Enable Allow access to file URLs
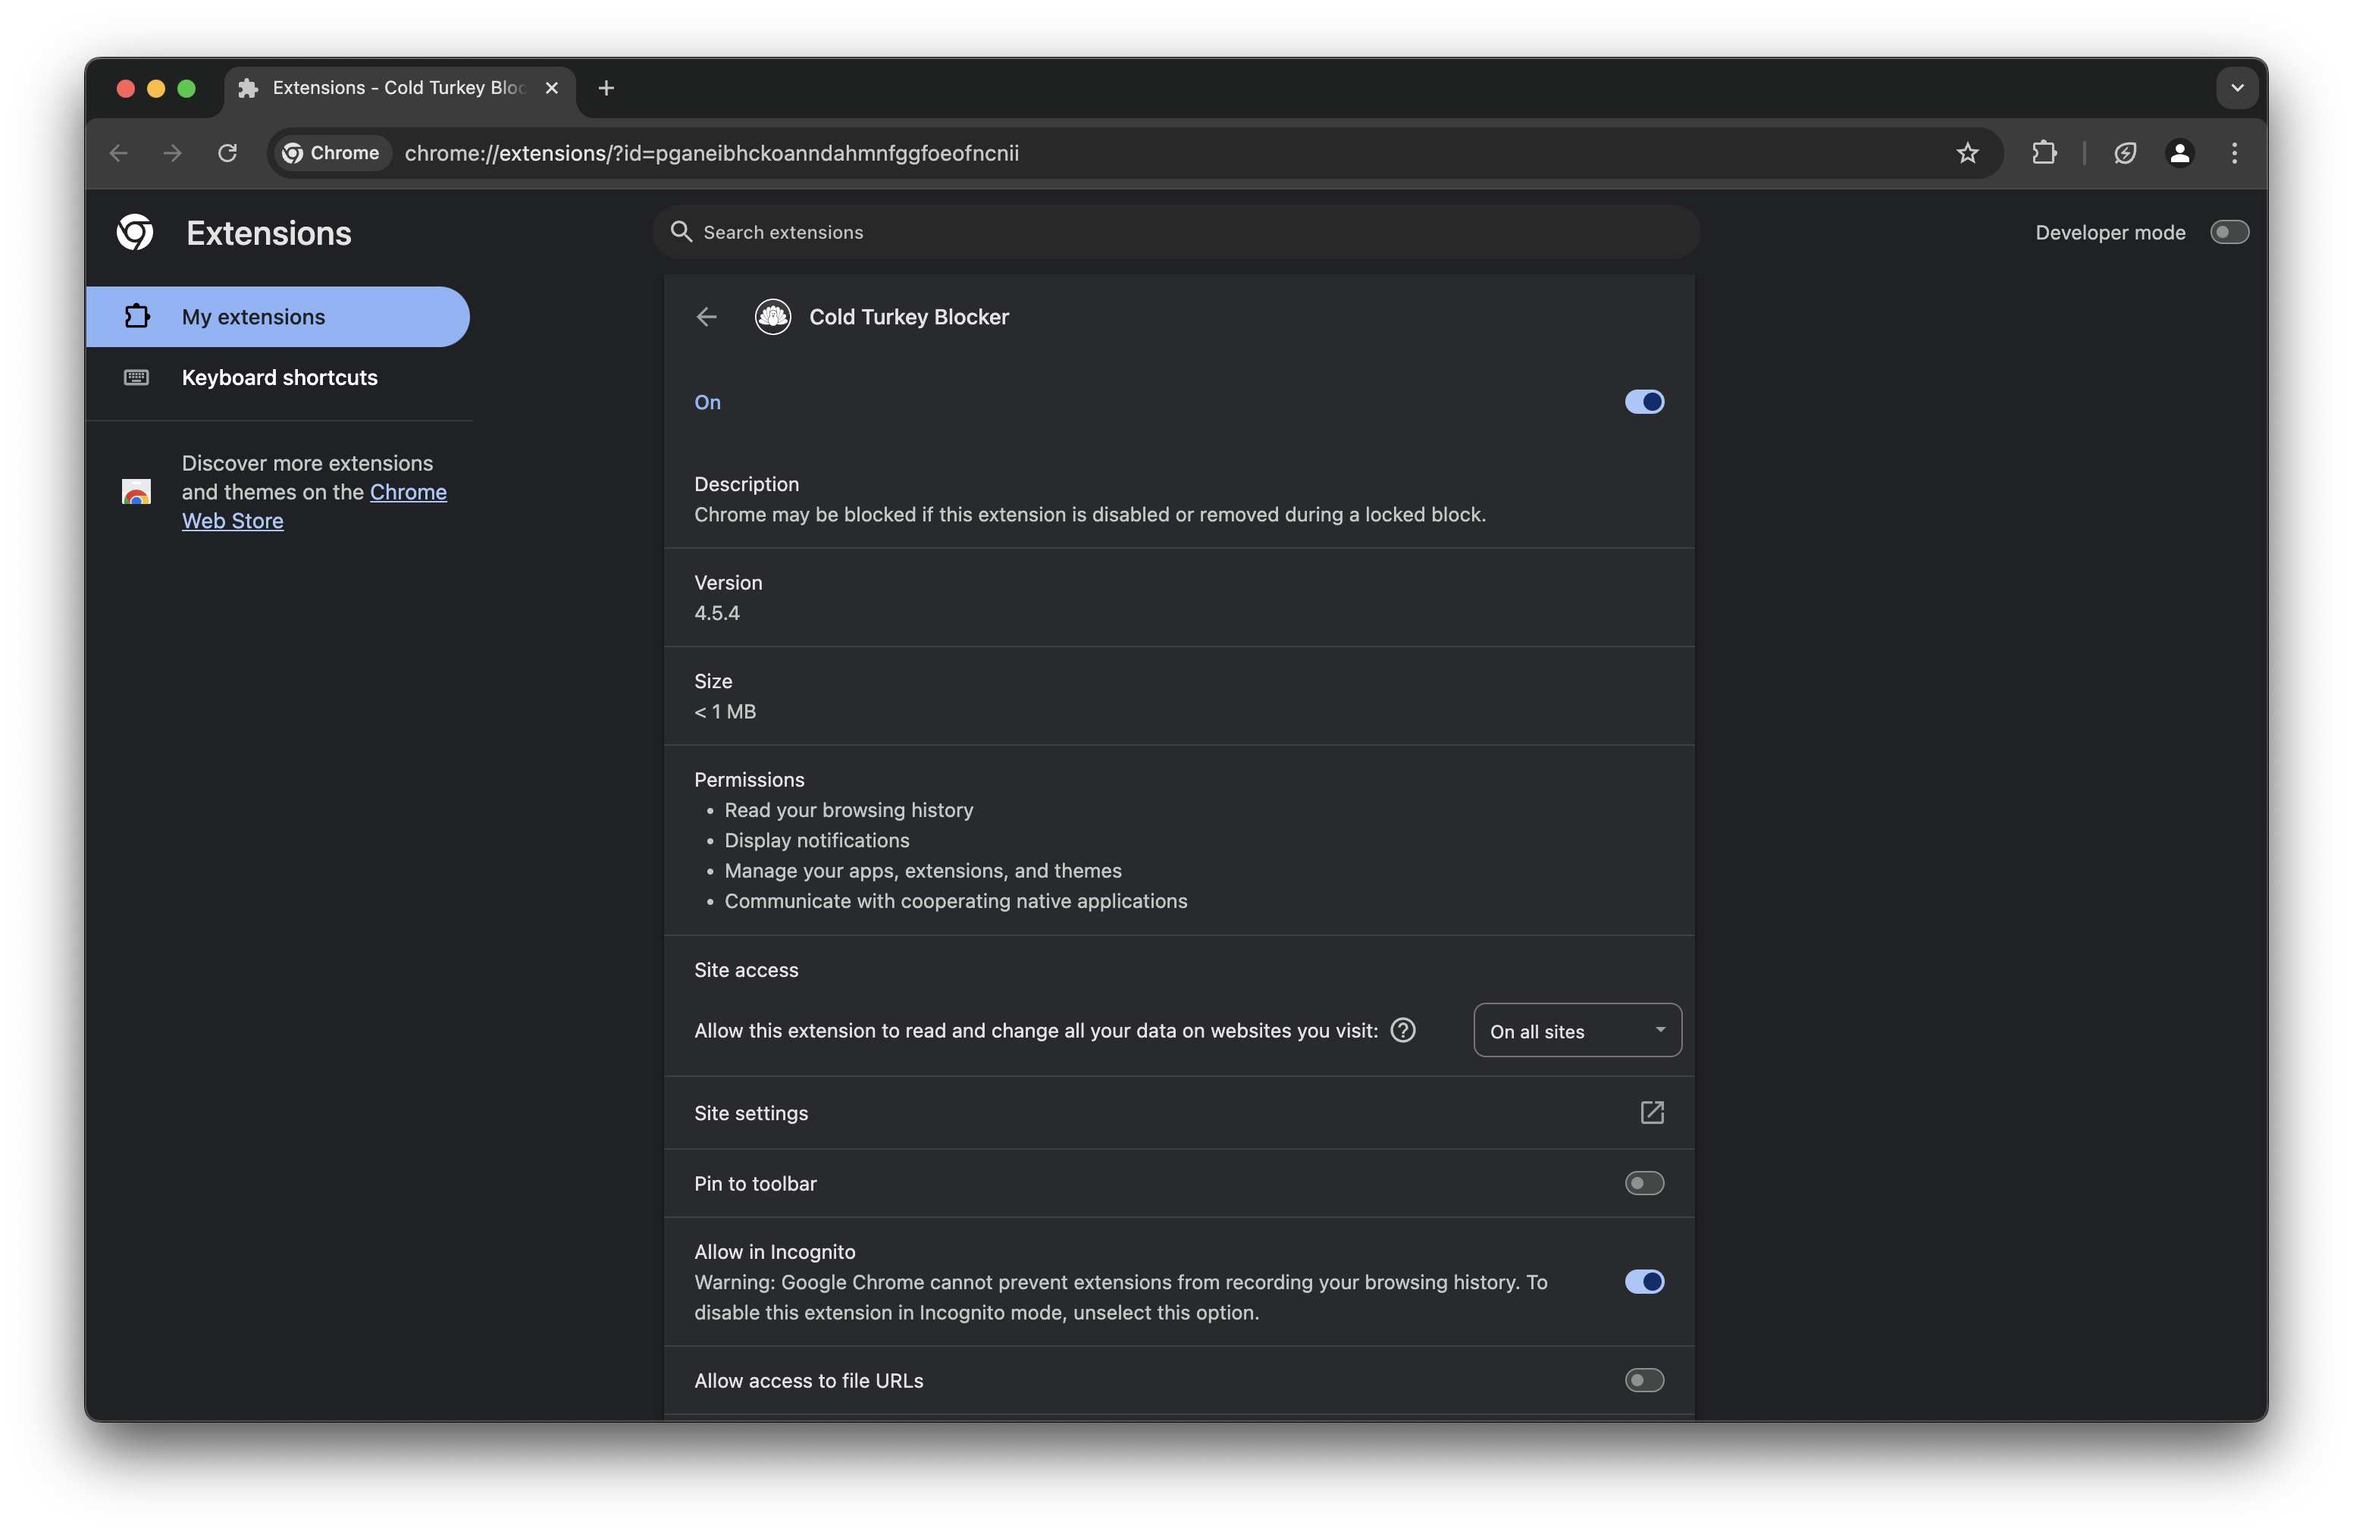 (x=1644, y=1381)
